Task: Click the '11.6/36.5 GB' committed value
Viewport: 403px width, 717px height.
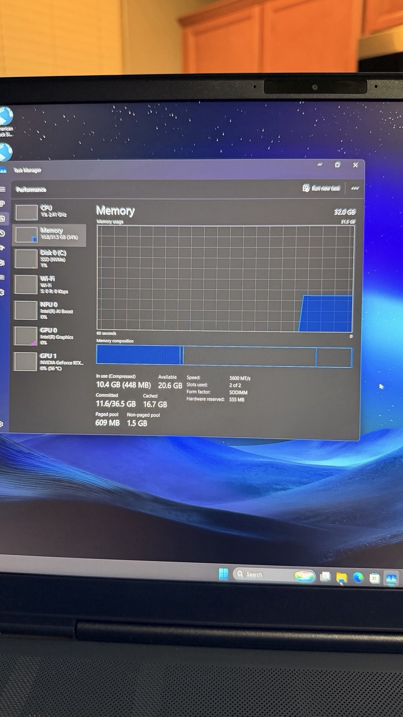Action: (116, 404)
